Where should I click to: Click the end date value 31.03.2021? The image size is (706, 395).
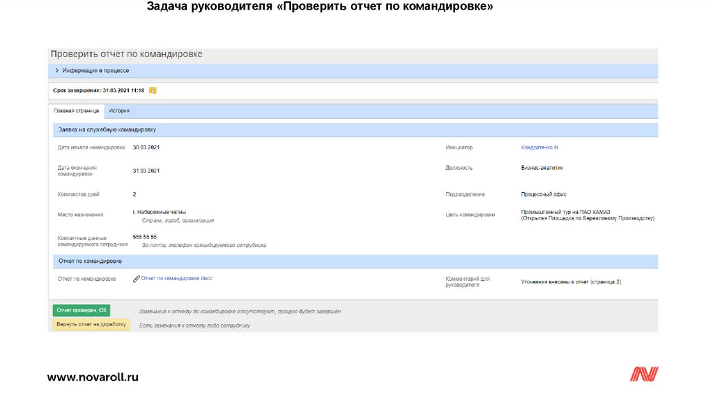click(146, 170)
